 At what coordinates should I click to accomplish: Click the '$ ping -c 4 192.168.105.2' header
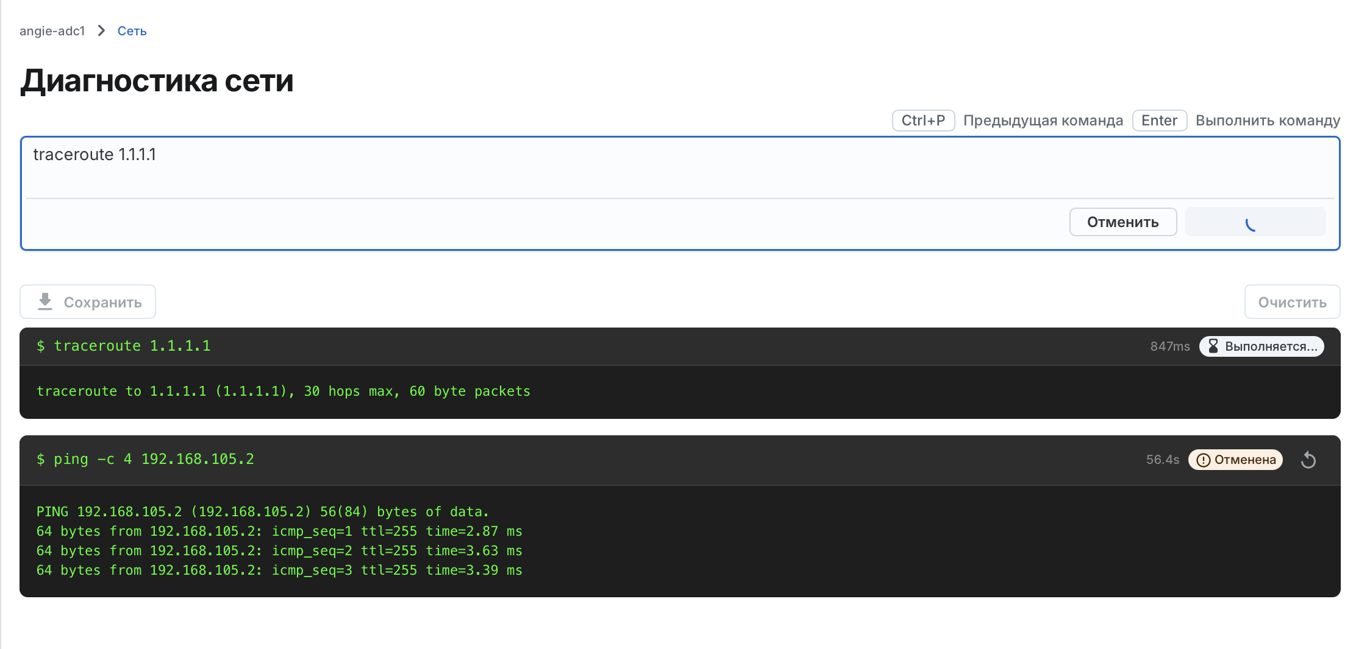pos(145,459)
